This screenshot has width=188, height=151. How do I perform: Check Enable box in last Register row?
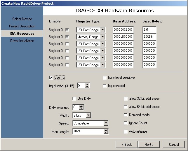(x=67, y=65)
